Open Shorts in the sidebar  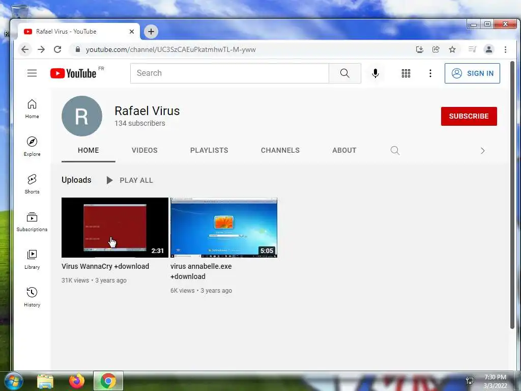tap(32, 184)
